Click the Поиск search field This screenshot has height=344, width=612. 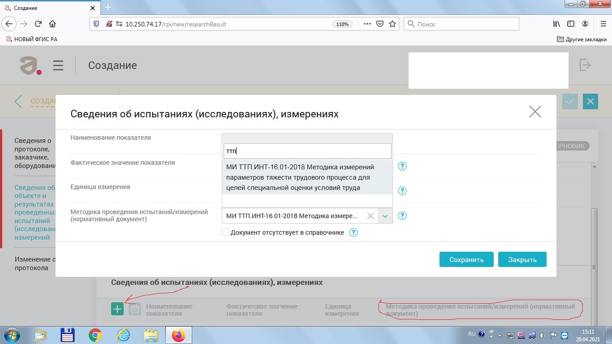[461, 24]
